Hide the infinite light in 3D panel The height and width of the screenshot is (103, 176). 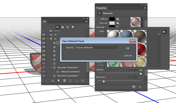[44, 35]
